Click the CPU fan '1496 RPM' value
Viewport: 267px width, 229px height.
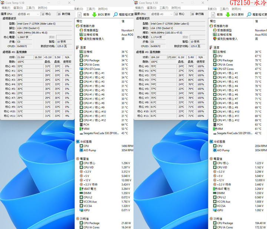point(127,146)
